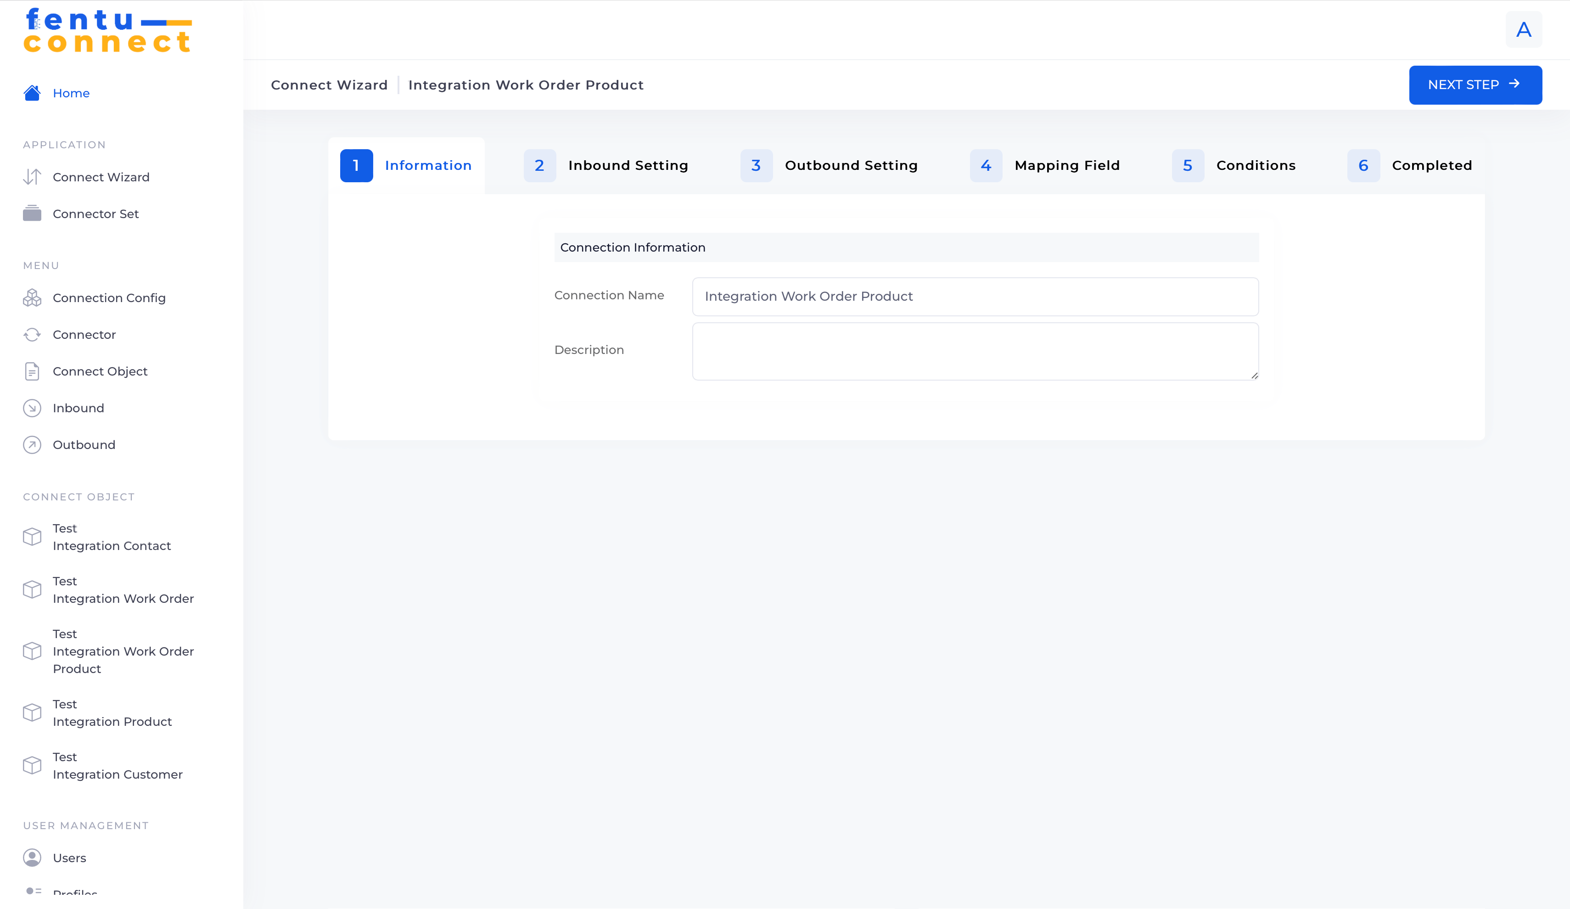Click the Connect Object menu icon

click(x=31, y=371)
